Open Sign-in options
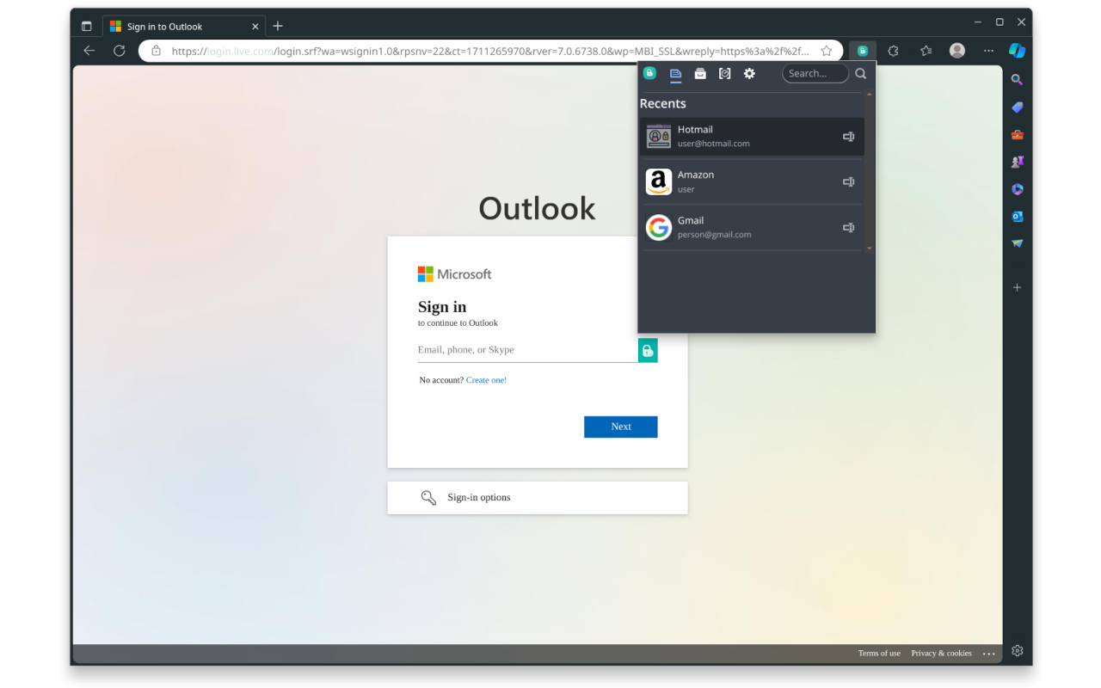Viewport: 1101px width, 688px height. pos(538,497)
